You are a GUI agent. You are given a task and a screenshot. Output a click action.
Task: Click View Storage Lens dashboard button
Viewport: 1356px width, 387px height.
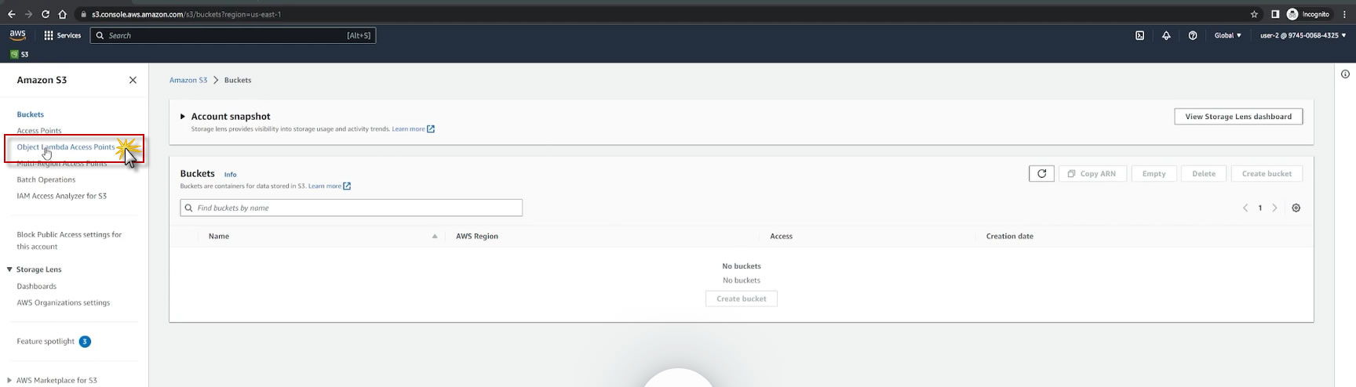(1238, 117)
